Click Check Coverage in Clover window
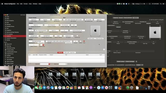 (x=99, y=38)
